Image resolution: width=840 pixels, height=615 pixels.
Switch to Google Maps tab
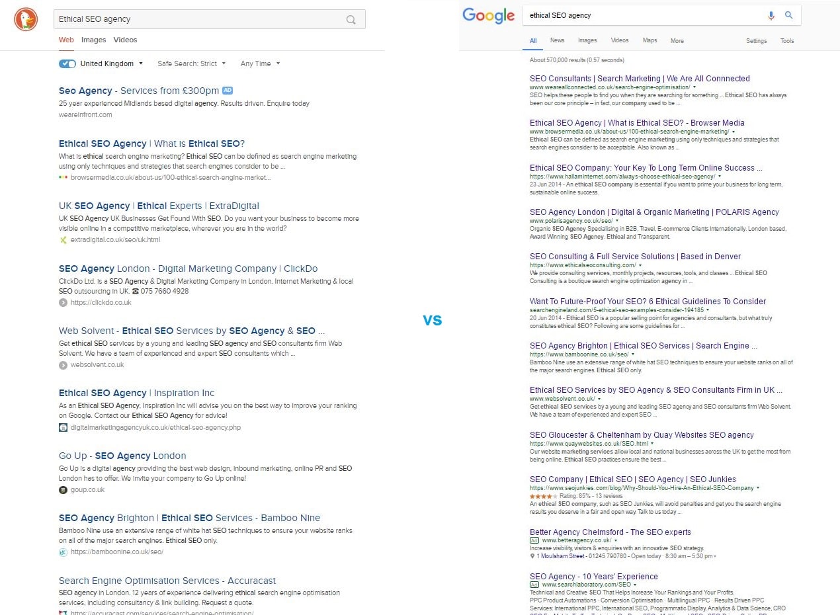[650, 40]
